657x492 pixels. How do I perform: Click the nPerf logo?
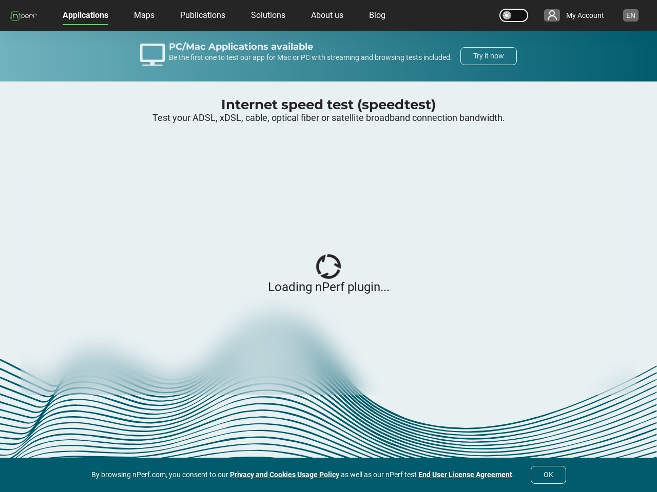click(x=24, y=15)
